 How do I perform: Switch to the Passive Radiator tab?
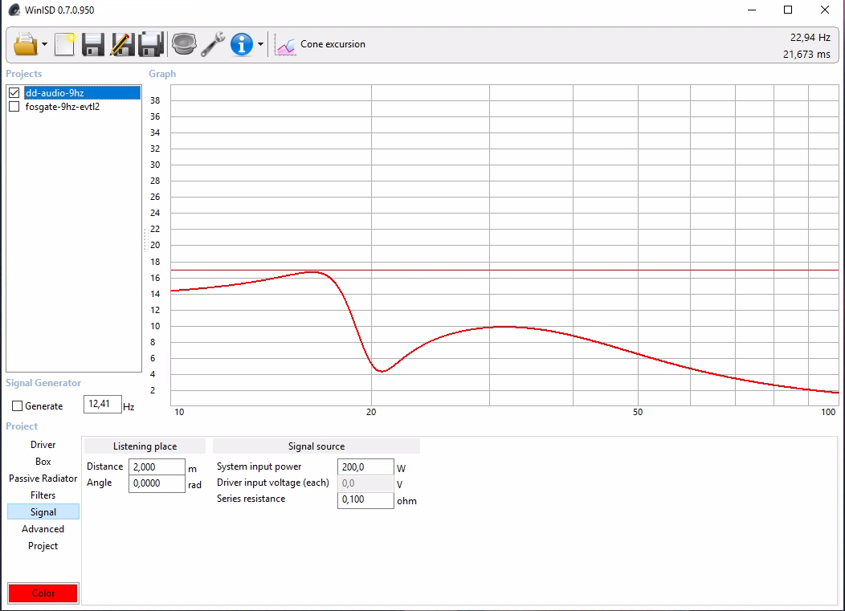43,479
